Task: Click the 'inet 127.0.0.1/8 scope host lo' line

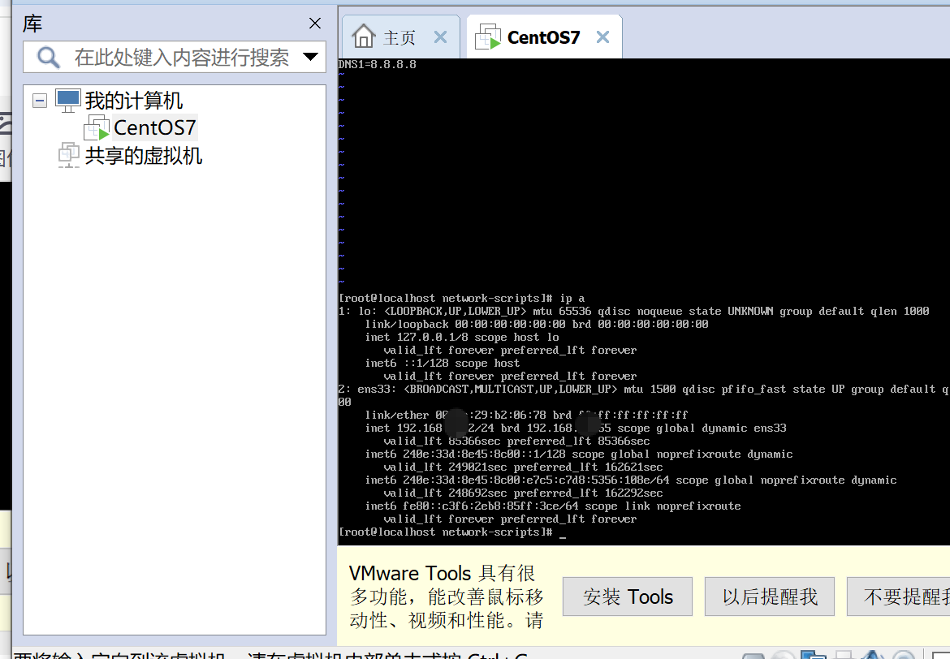Action: (x=462, y=337)
